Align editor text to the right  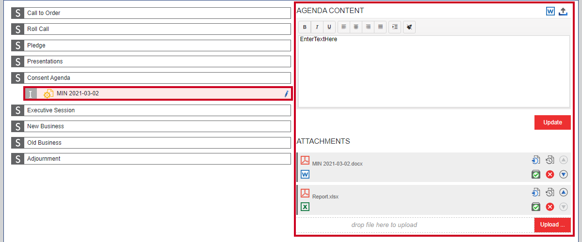click(x=368, y=27)
